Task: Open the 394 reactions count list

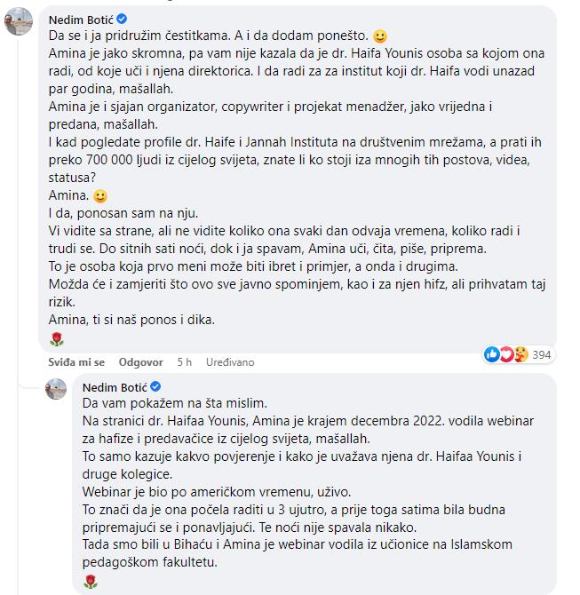Action: pyautogui.click(x=541, y=355)
